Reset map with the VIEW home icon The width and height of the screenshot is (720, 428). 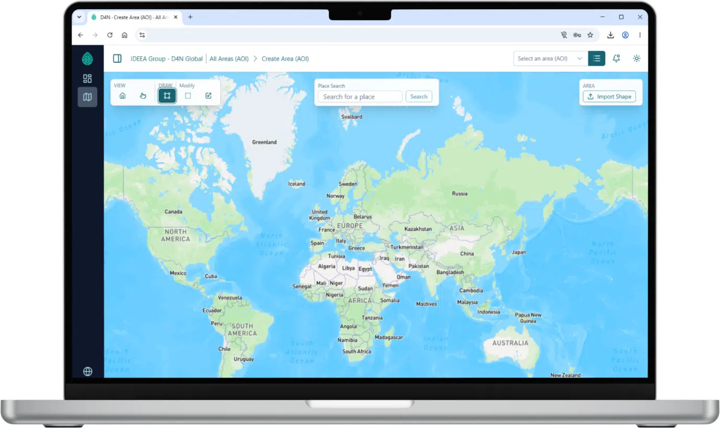(123, 96)
